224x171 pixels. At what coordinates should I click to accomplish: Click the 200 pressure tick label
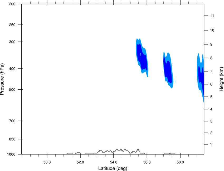(12, 4)
